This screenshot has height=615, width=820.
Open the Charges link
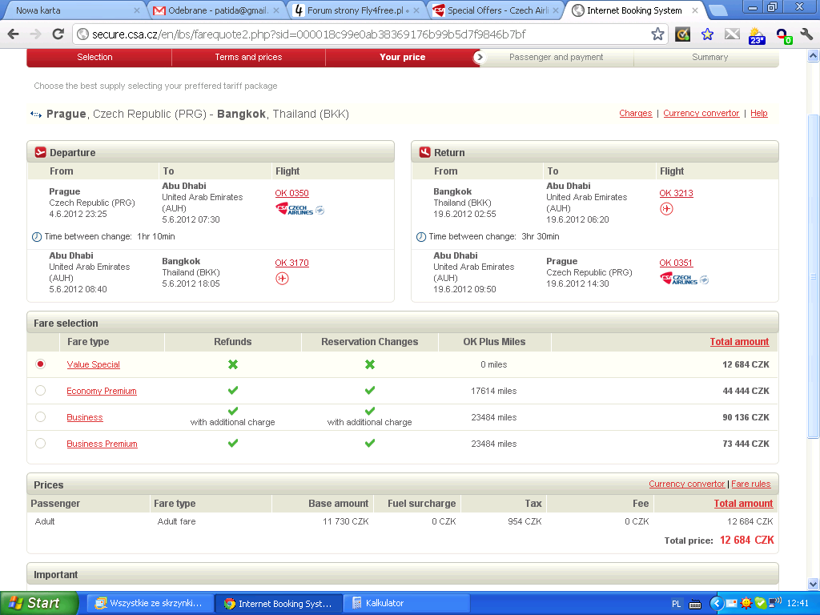coord(635,113)
